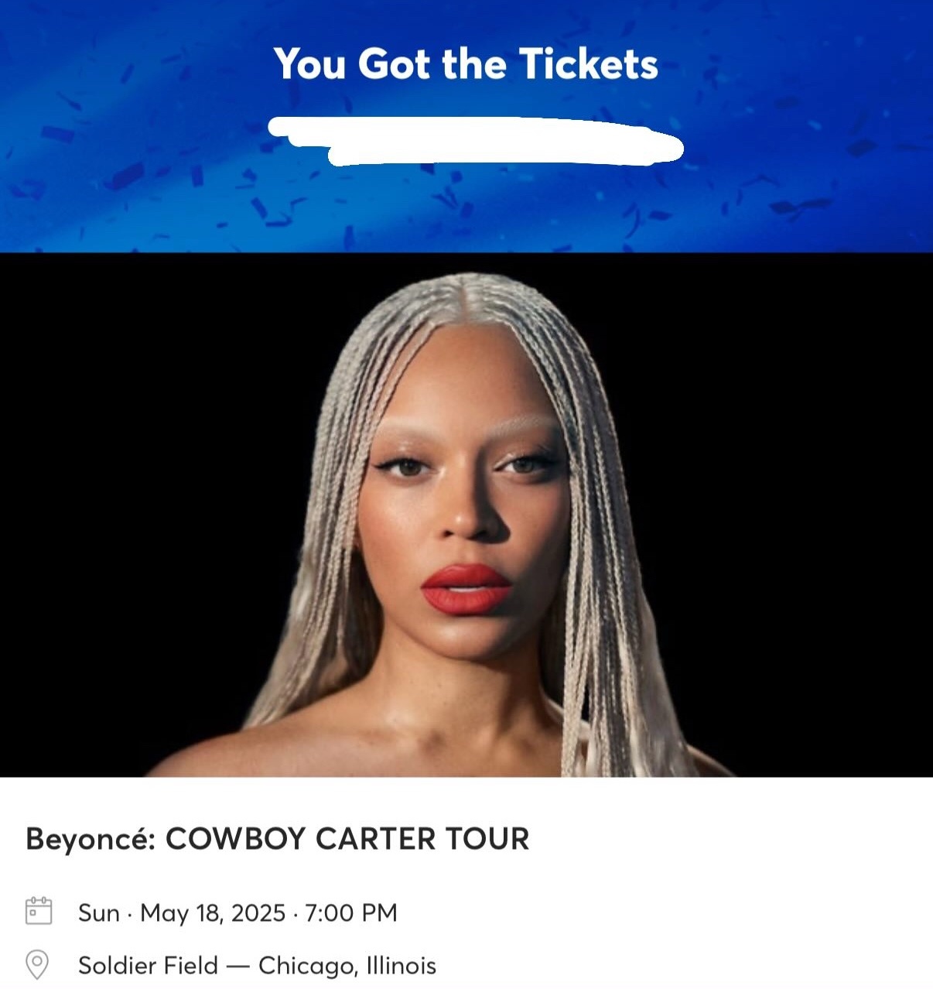
Task: Click the calendar icon beside the date
Action: (39, 910)
